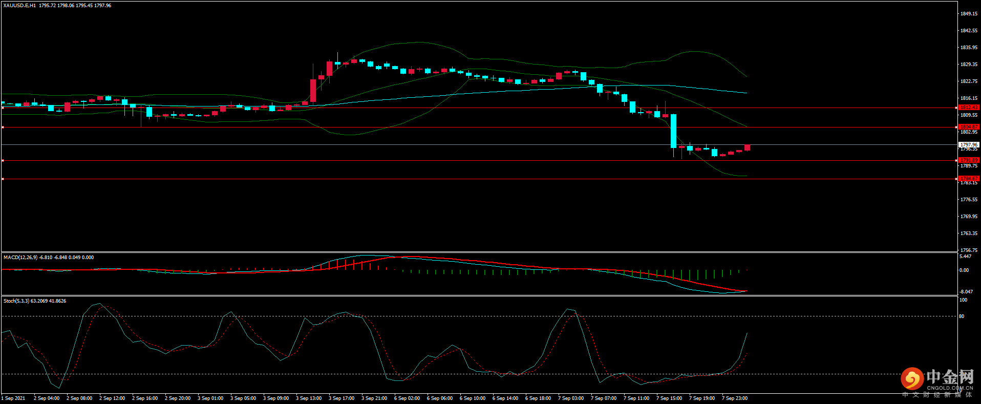This screenshot has height=404, width=981.
Task: Click the 6 Sep 18:00 time label
Action: pyautogui.click(x=538, y=398)
